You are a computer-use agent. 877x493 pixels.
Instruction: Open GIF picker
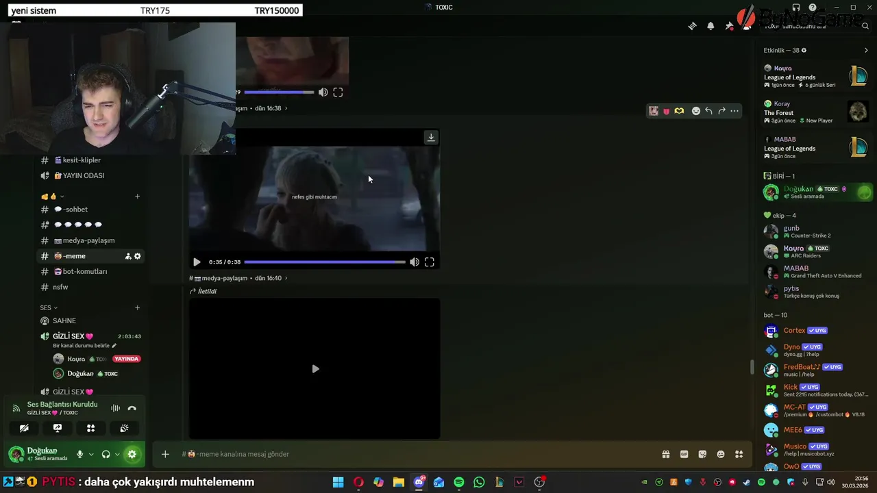coord(684,454)
